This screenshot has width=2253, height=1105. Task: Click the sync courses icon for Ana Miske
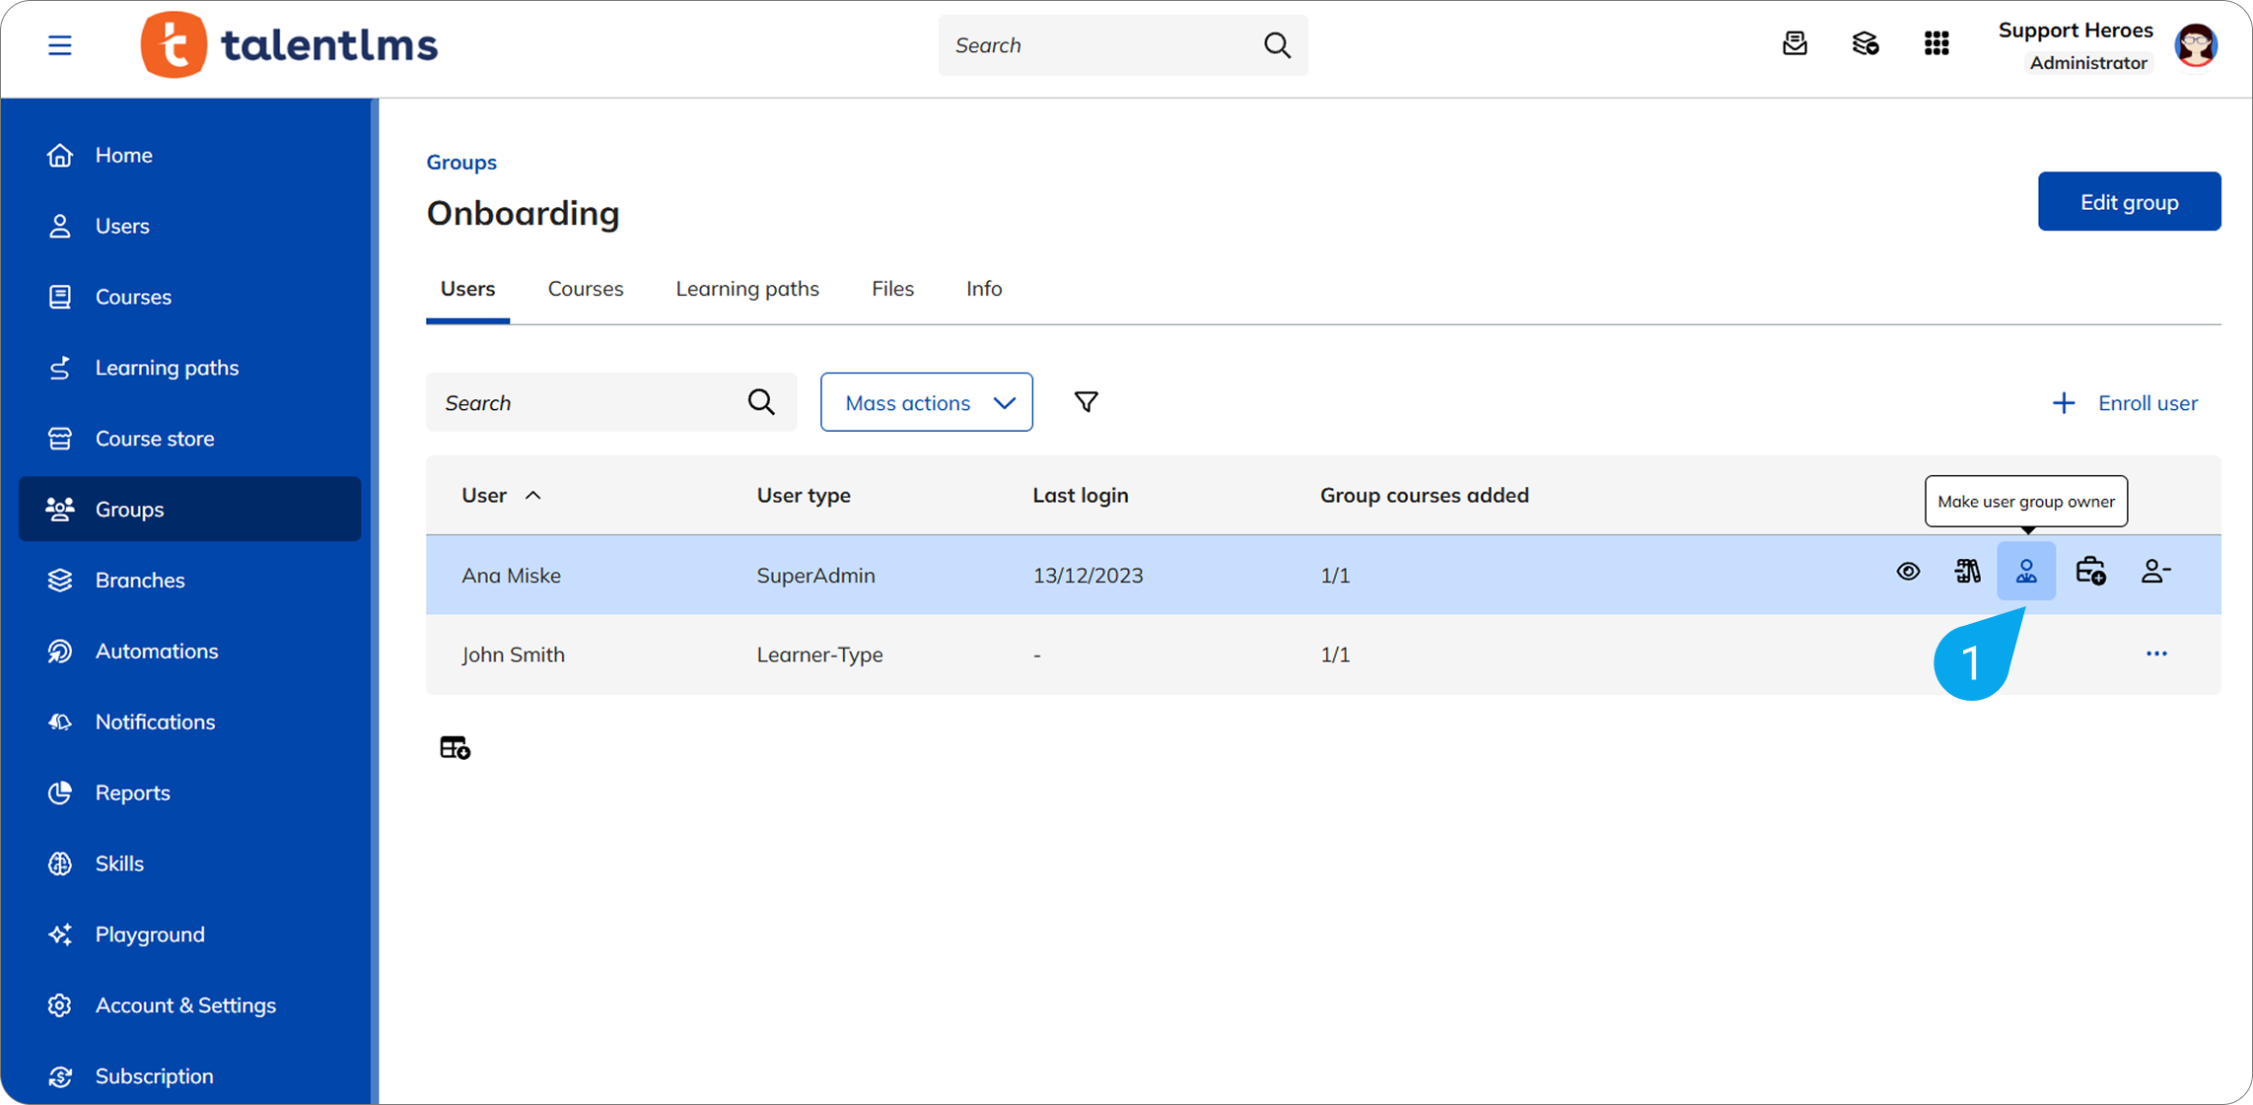[1967, 572]
